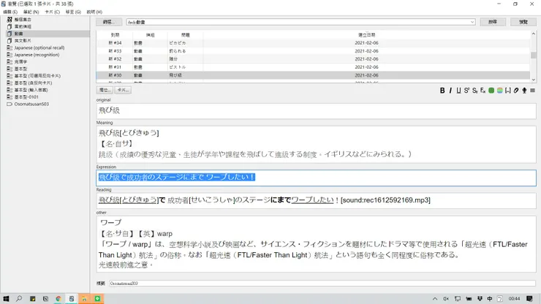This screenshot has height=304, width=541.
Task: Open Chrome from the taskbar
Action: click(58, 298)
